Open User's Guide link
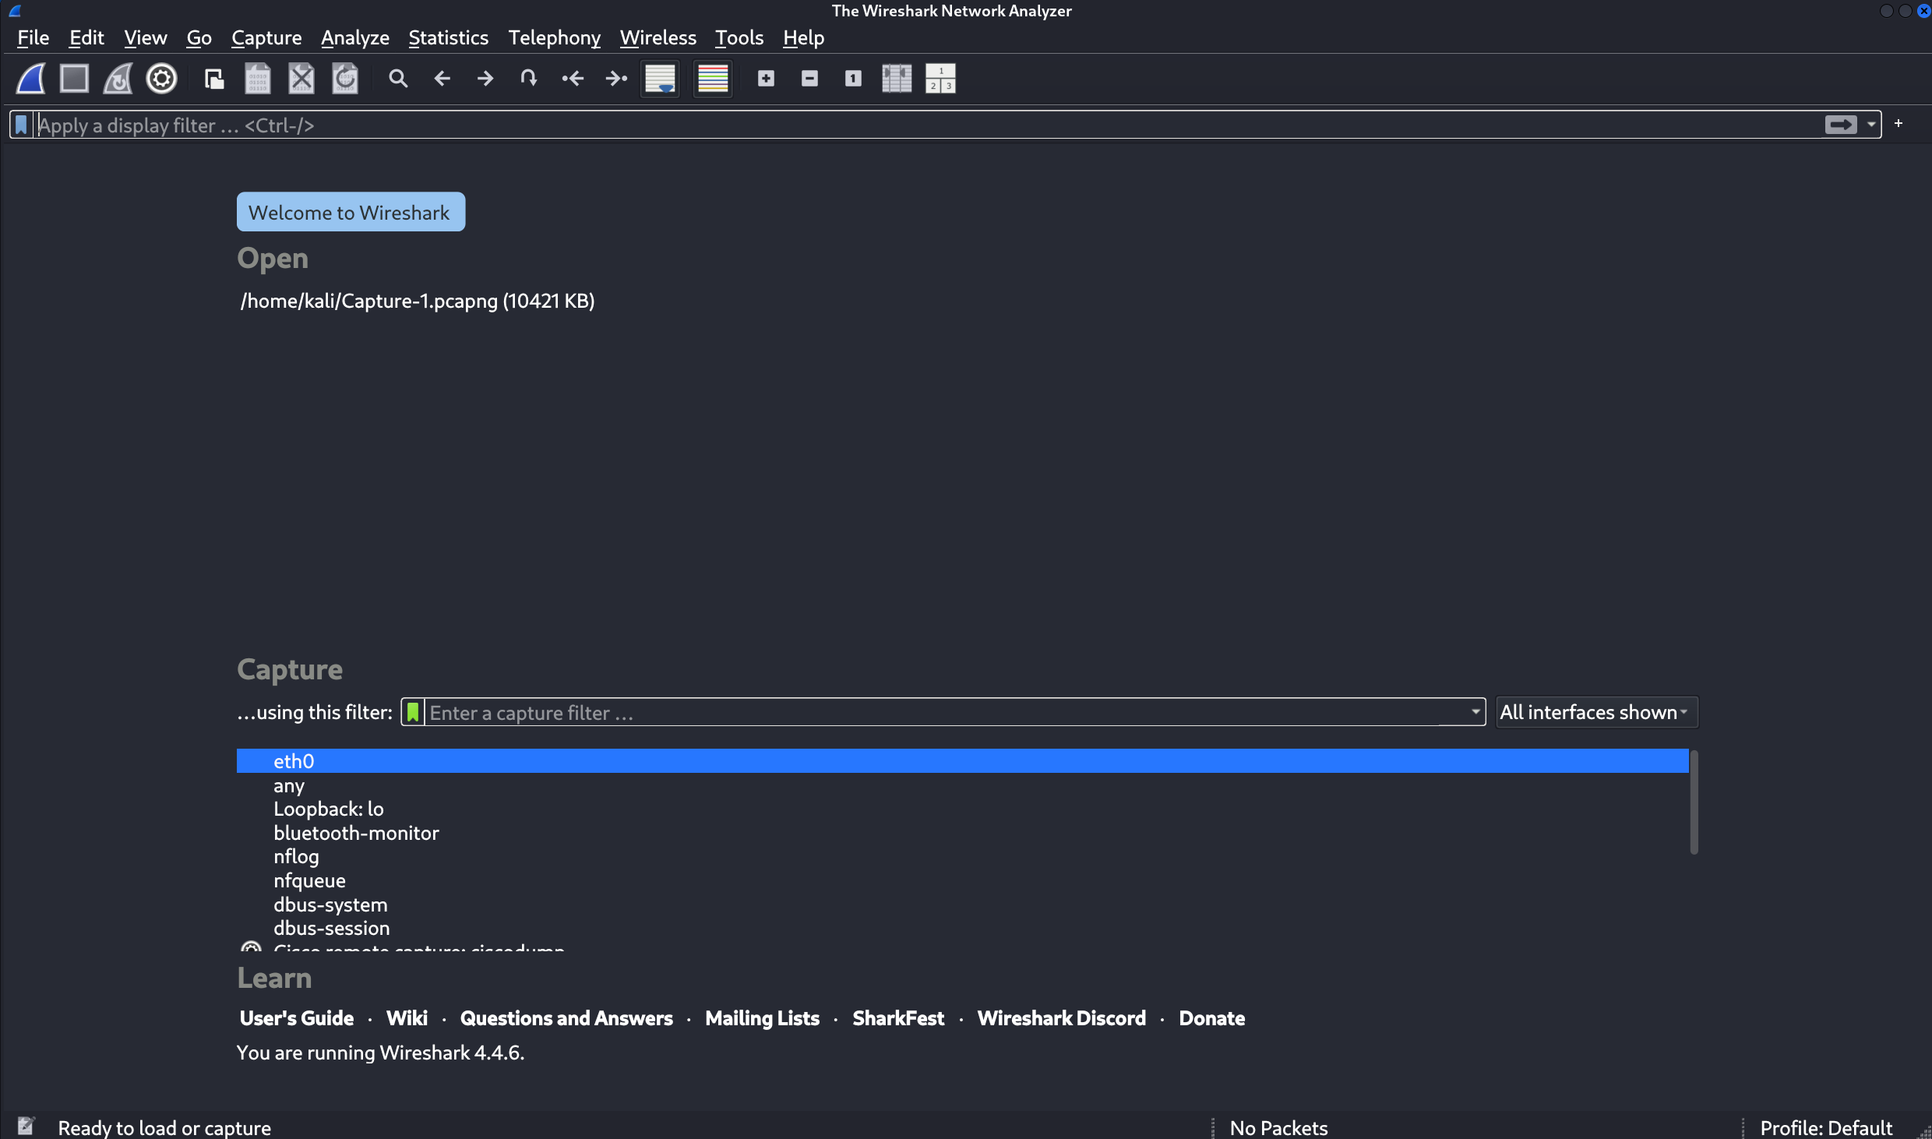The image size is (1932, 1139). point(296,1018)
